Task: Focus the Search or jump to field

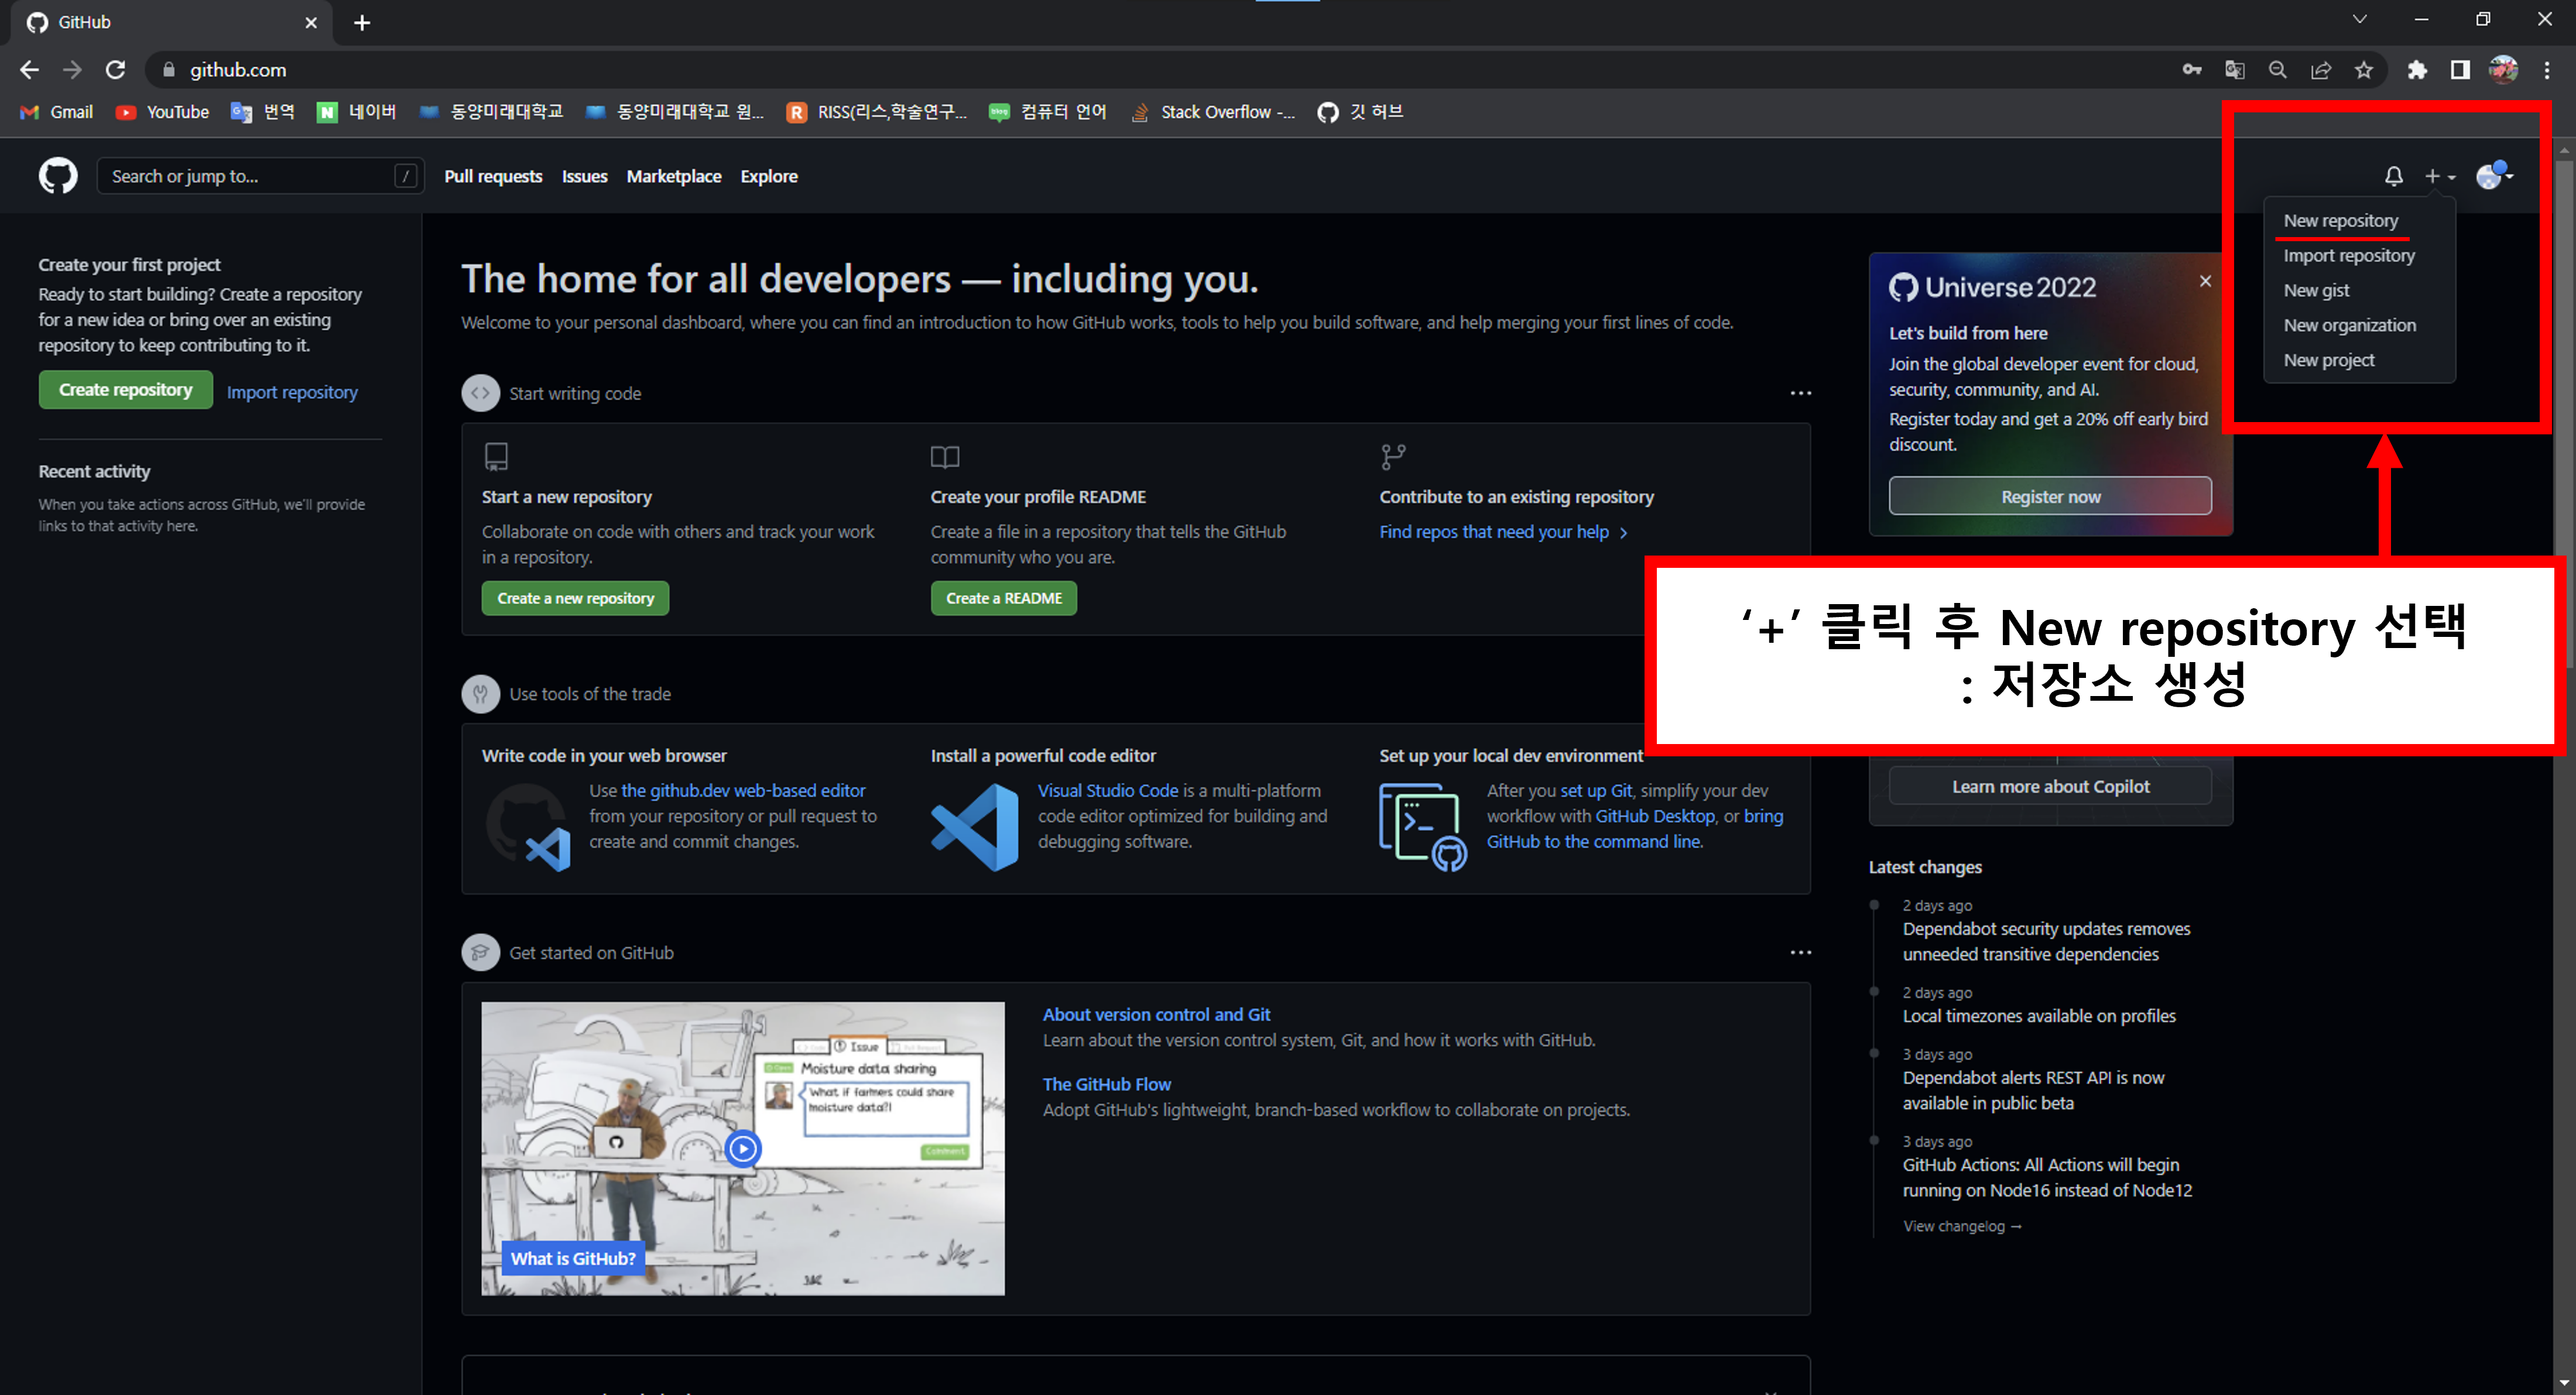Action: point(260,176)
